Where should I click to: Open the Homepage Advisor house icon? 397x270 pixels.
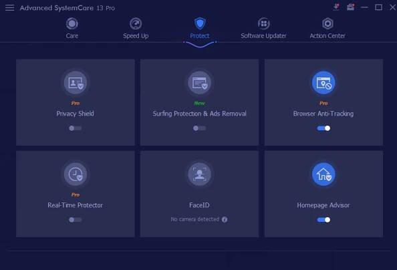323,174
